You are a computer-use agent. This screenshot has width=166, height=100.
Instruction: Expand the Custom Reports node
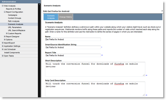(7, 33)
